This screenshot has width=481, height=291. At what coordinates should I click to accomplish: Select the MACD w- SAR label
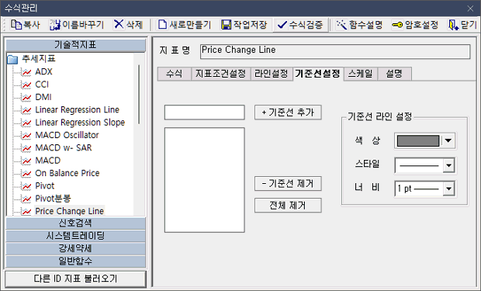(x=64, y=147)
